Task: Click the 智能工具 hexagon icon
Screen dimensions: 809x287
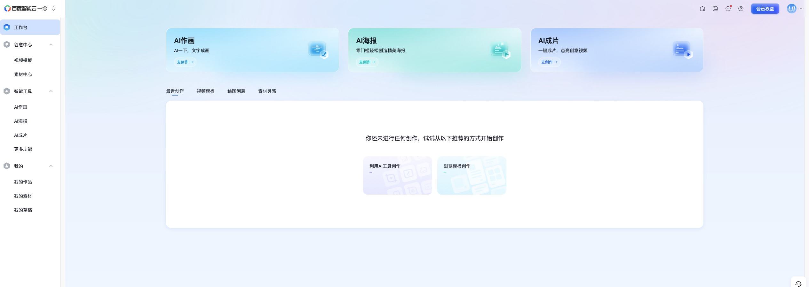Action: pyautogui.click(x=7, y=91)
